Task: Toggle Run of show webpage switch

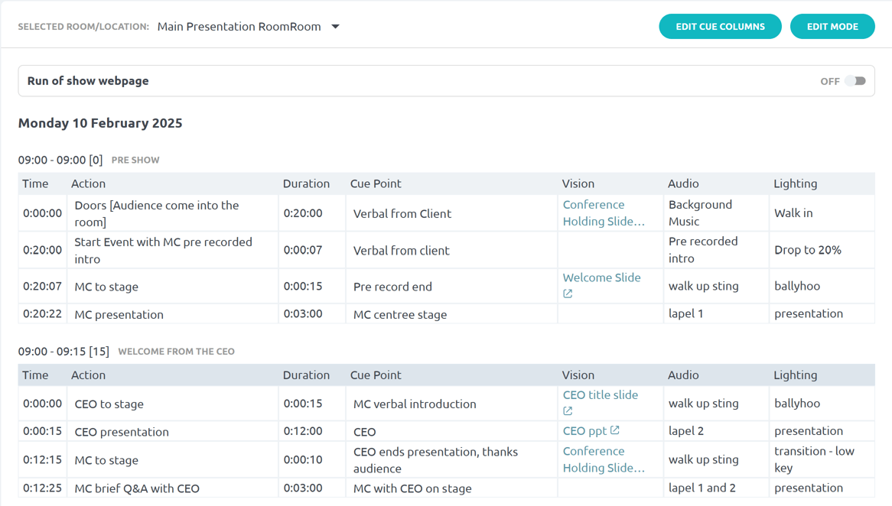Action: click(855, 81)
